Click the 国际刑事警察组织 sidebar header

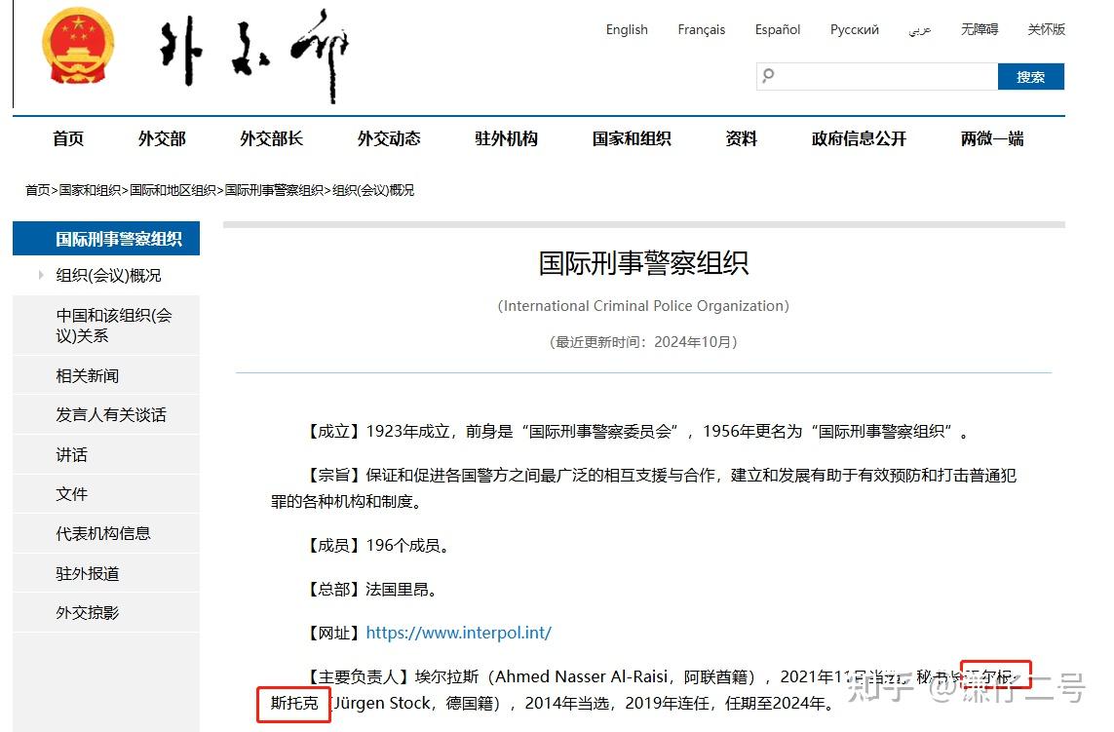(x=106, y=239)
